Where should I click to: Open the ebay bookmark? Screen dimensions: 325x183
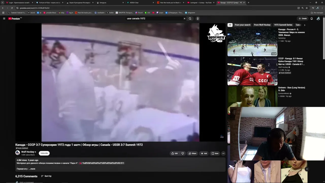61,13
